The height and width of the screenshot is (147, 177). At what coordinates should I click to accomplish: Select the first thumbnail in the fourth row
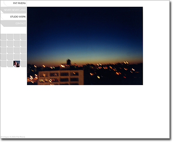pyautogui.click(x=3, y=57)
